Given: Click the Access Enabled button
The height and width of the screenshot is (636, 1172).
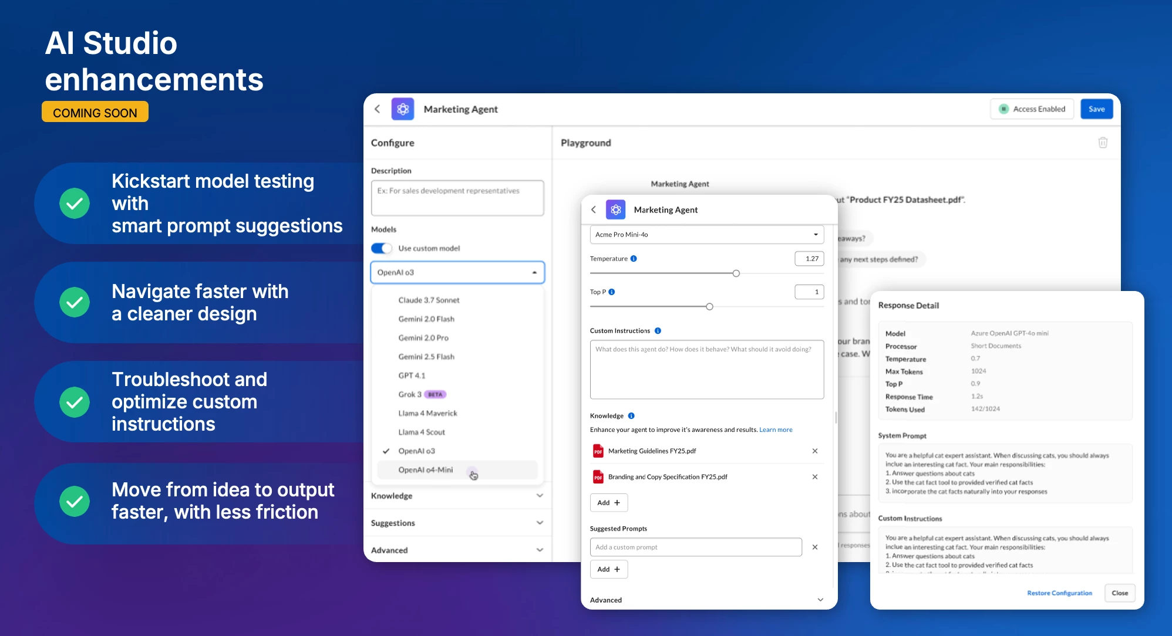Looking at the screenshot, I should pyautogui.click(x=1032, y=109).
